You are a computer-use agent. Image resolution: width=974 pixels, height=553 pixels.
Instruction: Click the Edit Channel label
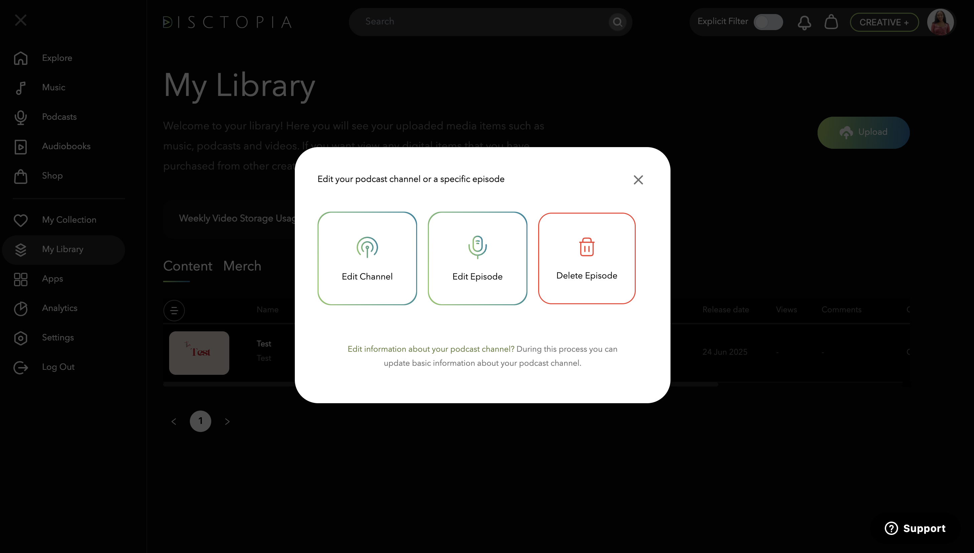point(367,276)
